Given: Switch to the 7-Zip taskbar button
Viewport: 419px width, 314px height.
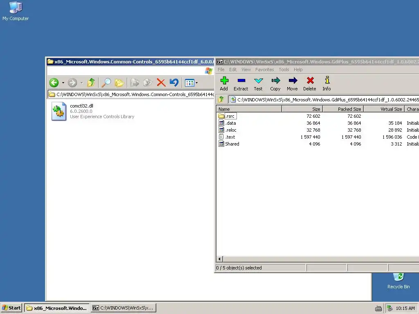Looking at the screenshot, I should 124,308.
